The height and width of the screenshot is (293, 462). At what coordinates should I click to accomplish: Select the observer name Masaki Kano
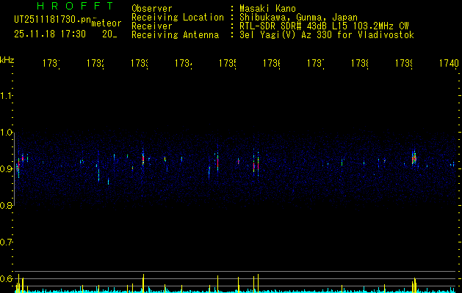point(267,8)
